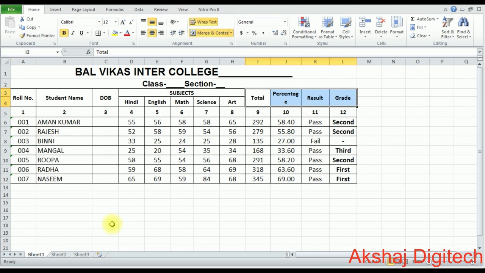Click the Insert Worksheet tab icon

pyautogui.click(x=100, y=254)
